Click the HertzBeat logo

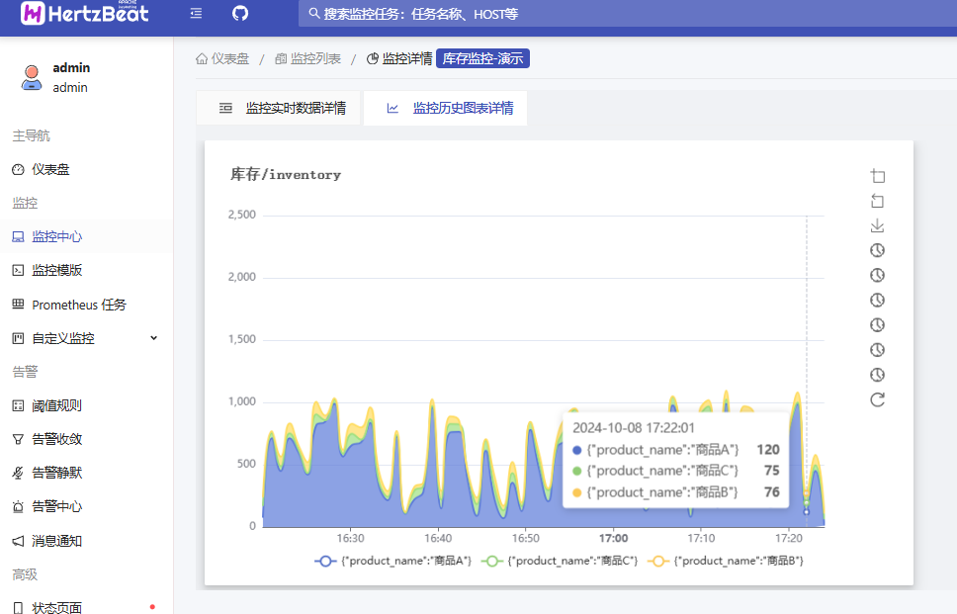pos(86,14)
